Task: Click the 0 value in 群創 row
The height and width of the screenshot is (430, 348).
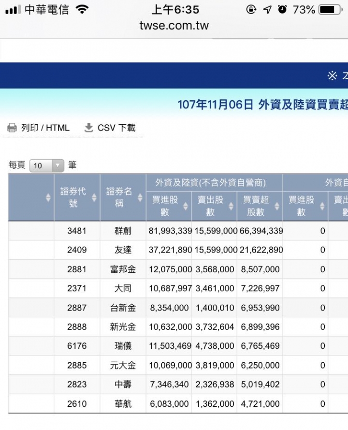Action: coord(322,231)
